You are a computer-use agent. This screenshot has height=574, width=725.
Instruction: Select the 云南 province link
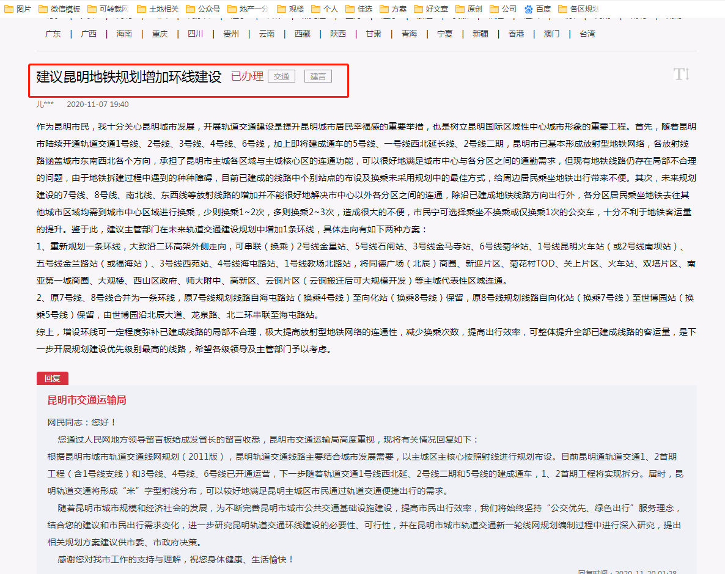267,34
